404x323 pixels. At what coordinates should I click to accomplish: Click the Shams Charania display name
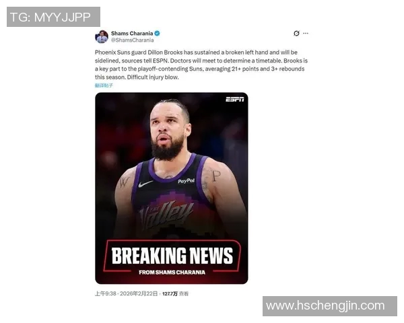[132, 33]
